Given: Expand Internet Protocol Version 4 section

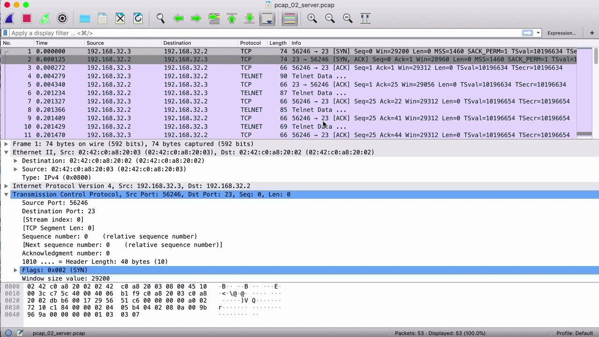Looking at the screenshot, I should 6,186.
